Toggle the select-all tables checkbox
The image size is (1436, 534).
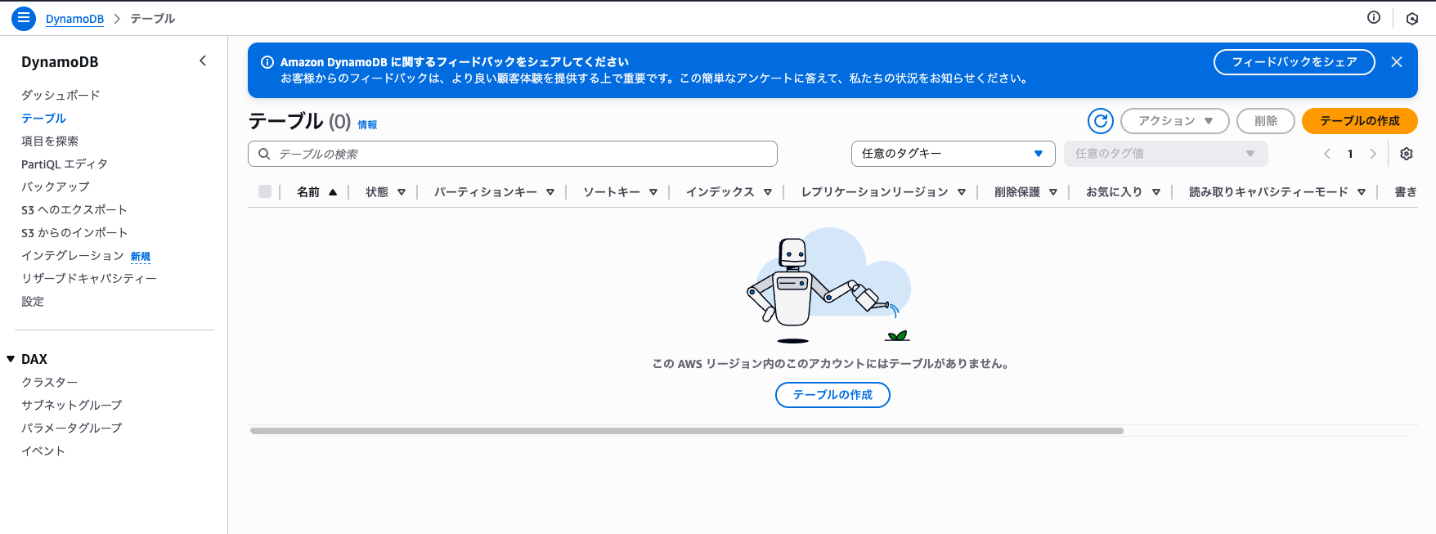click(265, 191)
